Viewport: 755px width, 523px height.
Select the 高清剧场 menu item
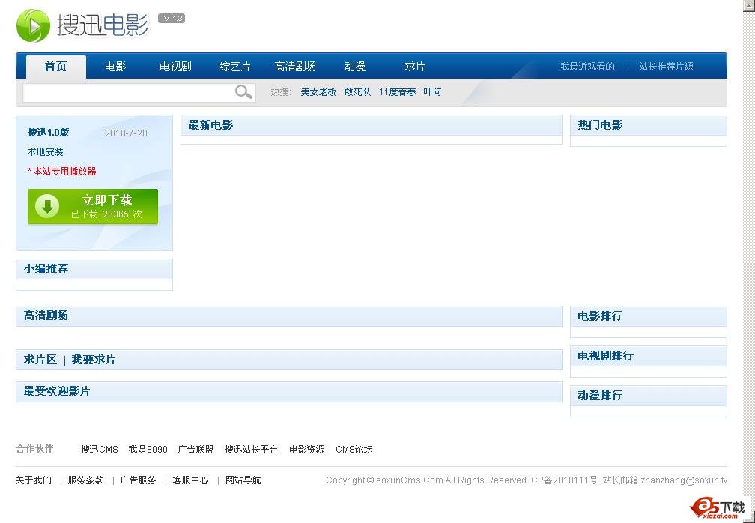[295, 67]
